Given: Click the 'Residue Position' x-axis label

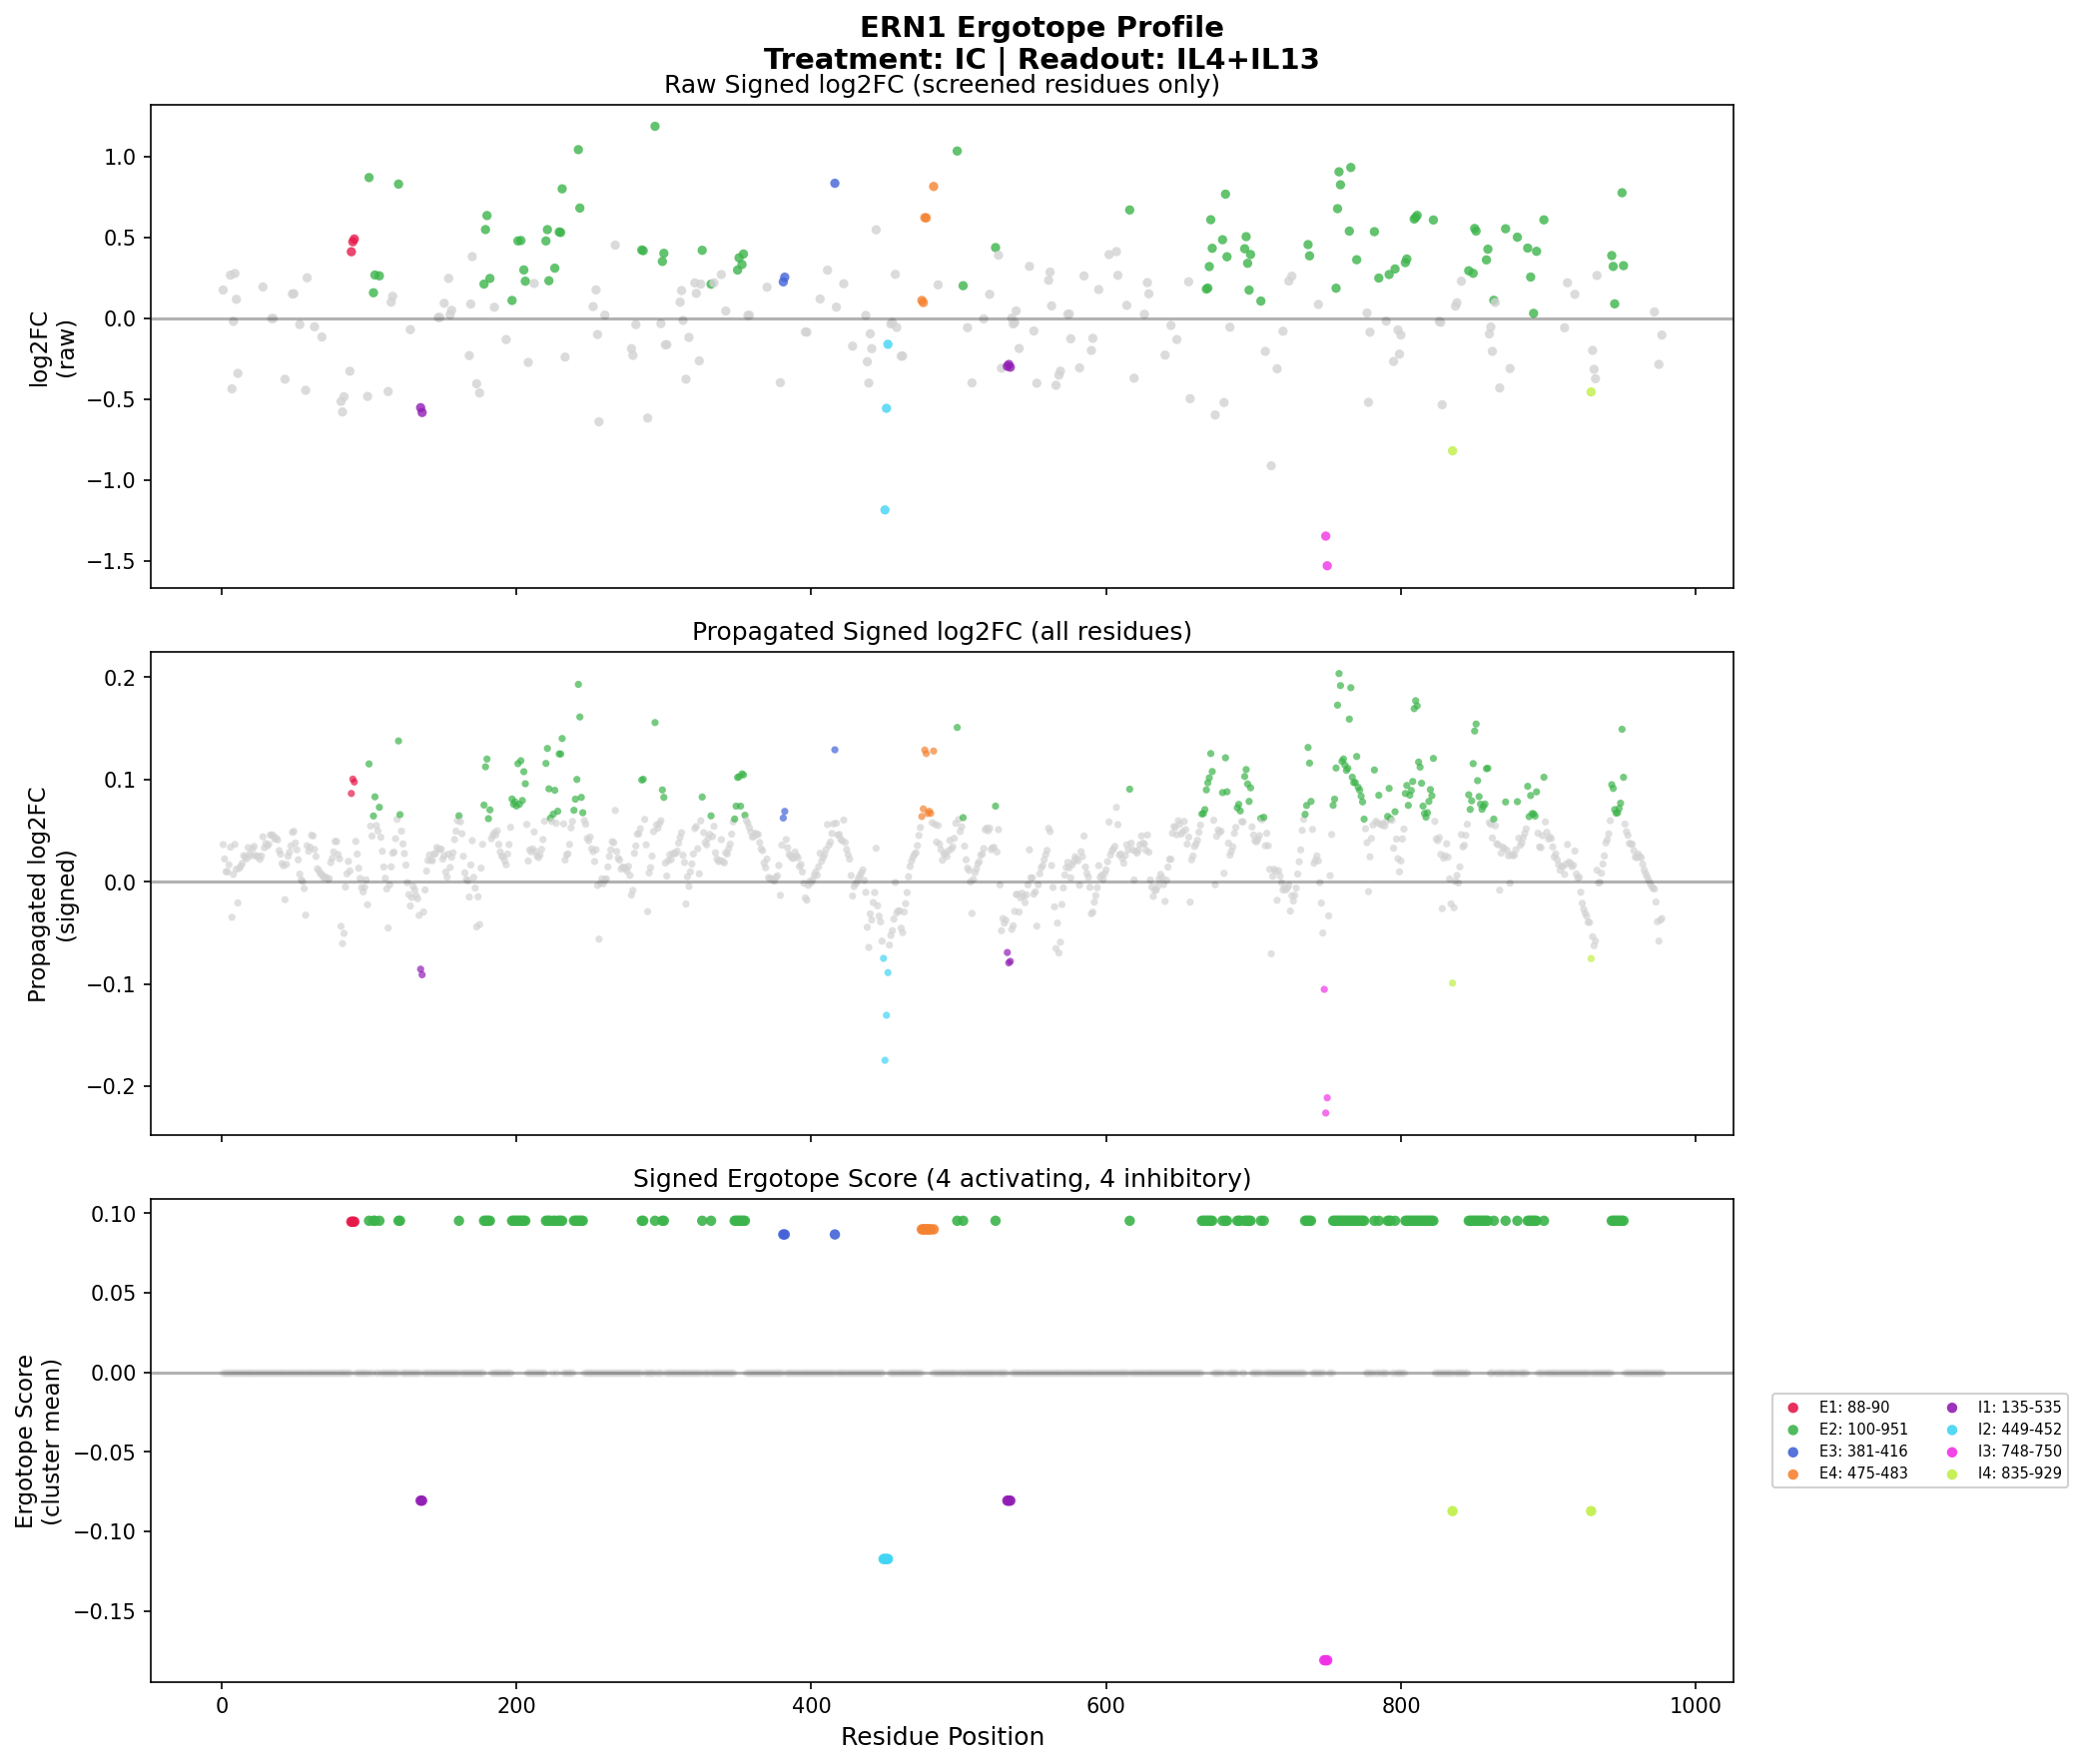Looking at the screenshot, I should tap(942, 1737).
